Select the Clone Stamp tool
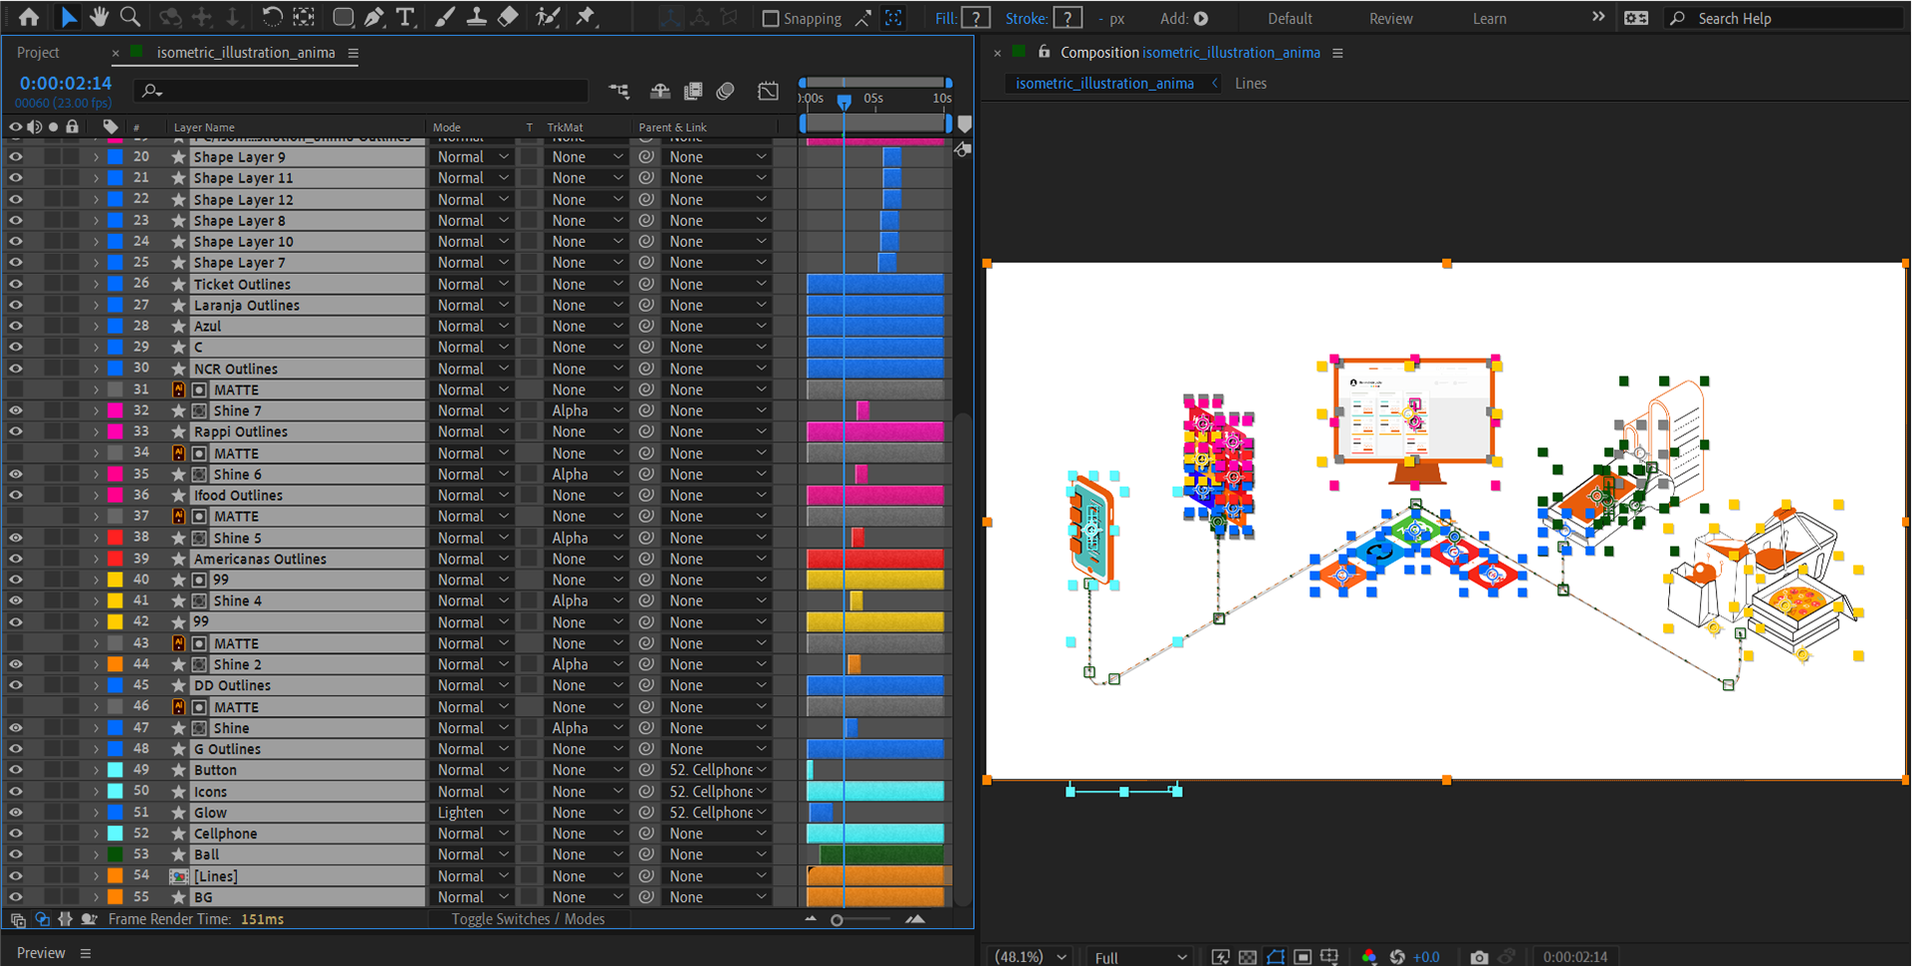This screenshot has width=1912, height=966. [x=477, y=17]
